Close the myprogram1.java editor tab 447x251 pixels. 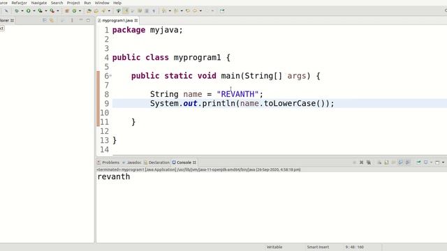pos(136,20)
